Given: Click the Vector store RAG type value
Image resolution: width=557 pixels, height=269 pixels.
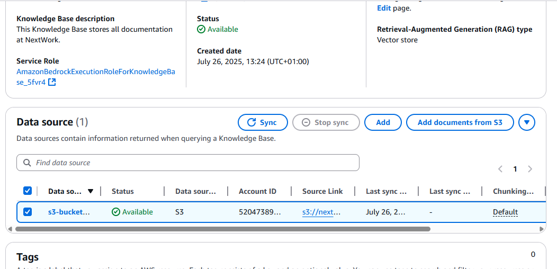Looking at the screenshot, I should (x=397, y=40).
